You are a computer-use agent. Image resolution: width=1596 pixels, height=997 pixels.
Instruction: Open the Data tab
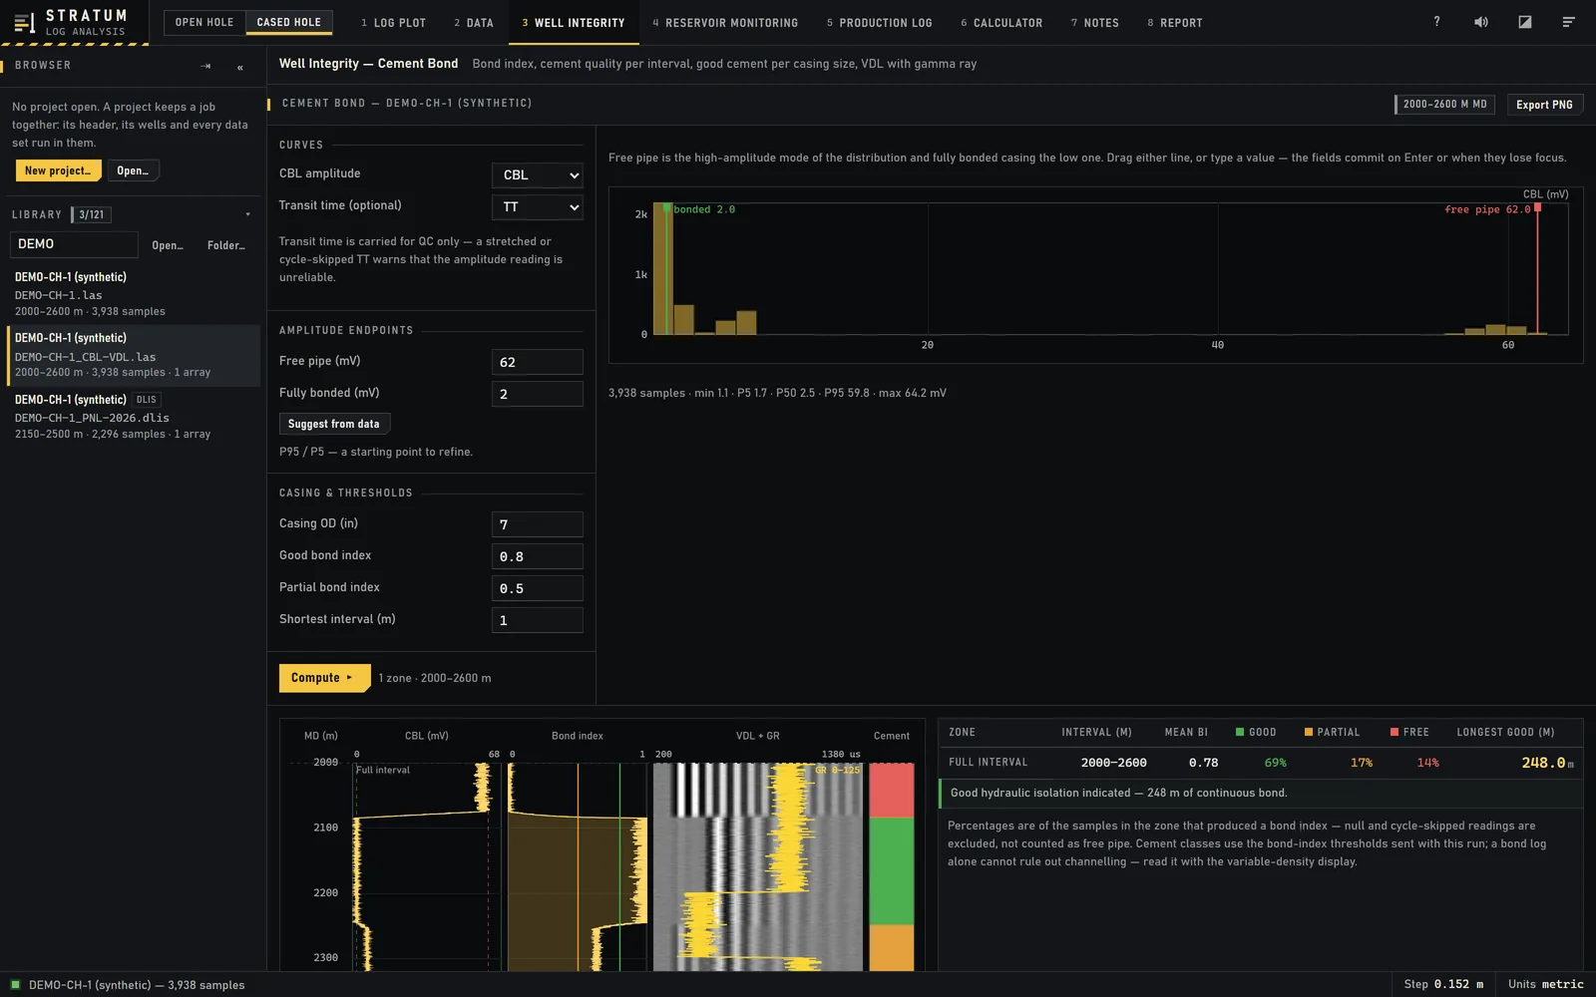(474, 22)
